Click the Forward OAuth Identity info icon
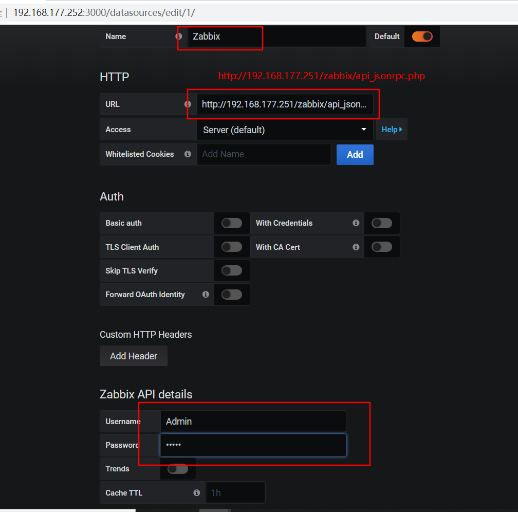The height and width of the screenshot is (512, 518). [x=206, y=294]
